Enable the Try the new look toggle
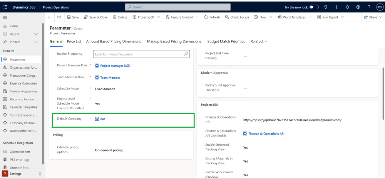 [x=314, y=7]
